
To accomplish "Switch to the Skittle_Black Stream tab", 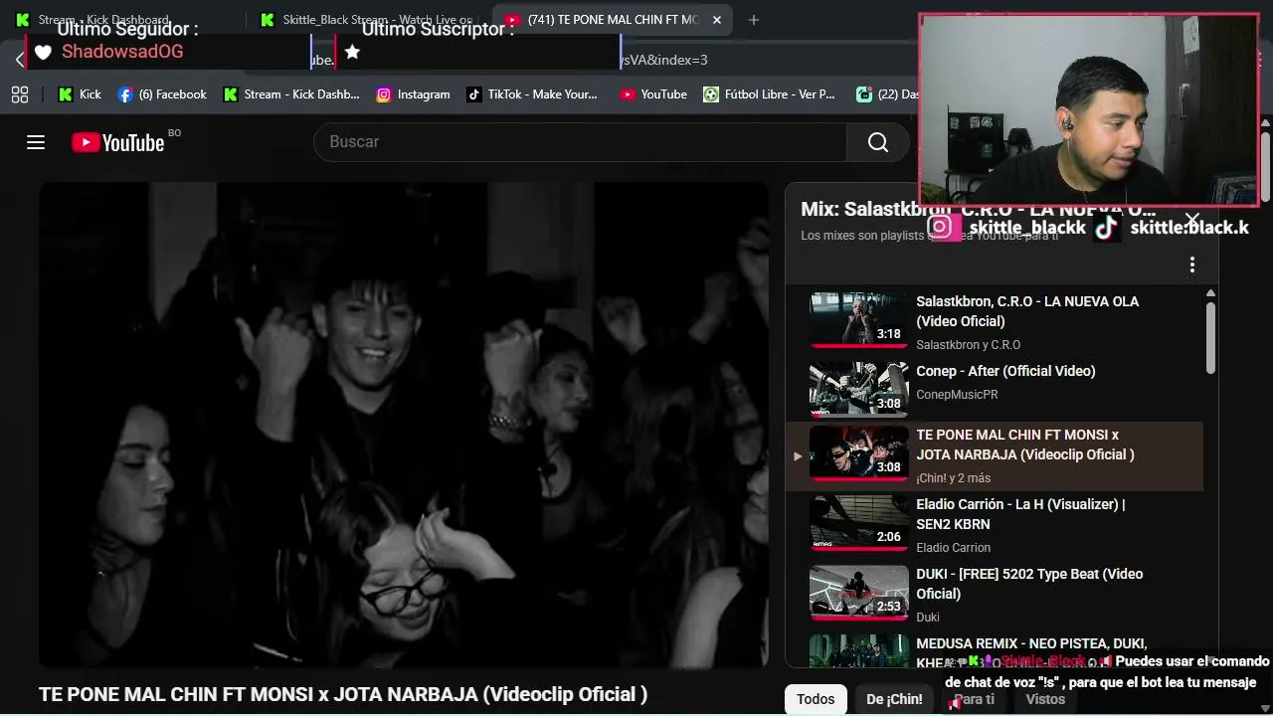I will click(365, 20).
